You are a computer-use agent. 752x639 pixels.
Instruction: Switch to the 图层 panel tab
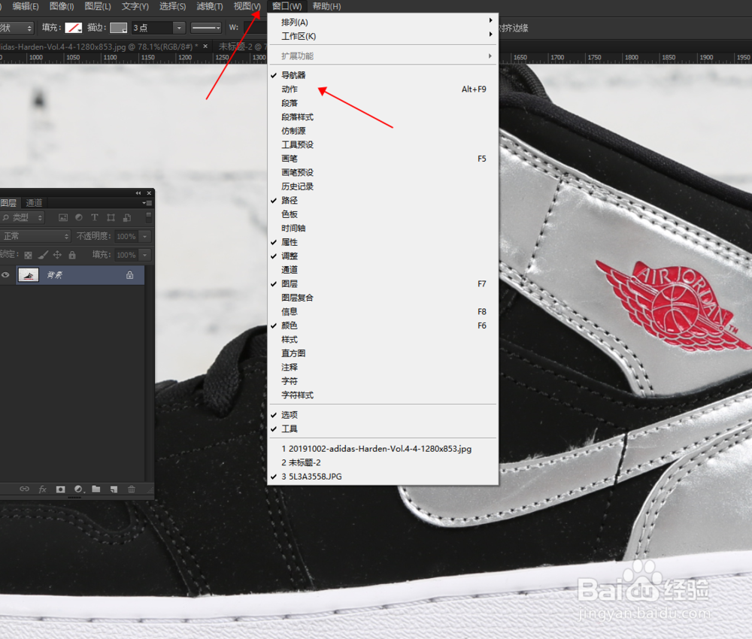8,203
